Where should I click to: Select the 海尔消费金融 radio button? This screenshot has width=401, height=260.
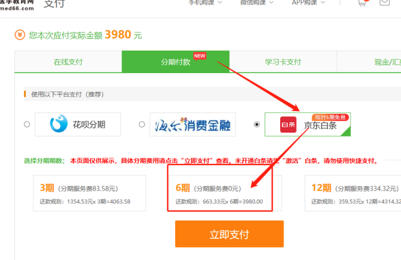(141, 124)
